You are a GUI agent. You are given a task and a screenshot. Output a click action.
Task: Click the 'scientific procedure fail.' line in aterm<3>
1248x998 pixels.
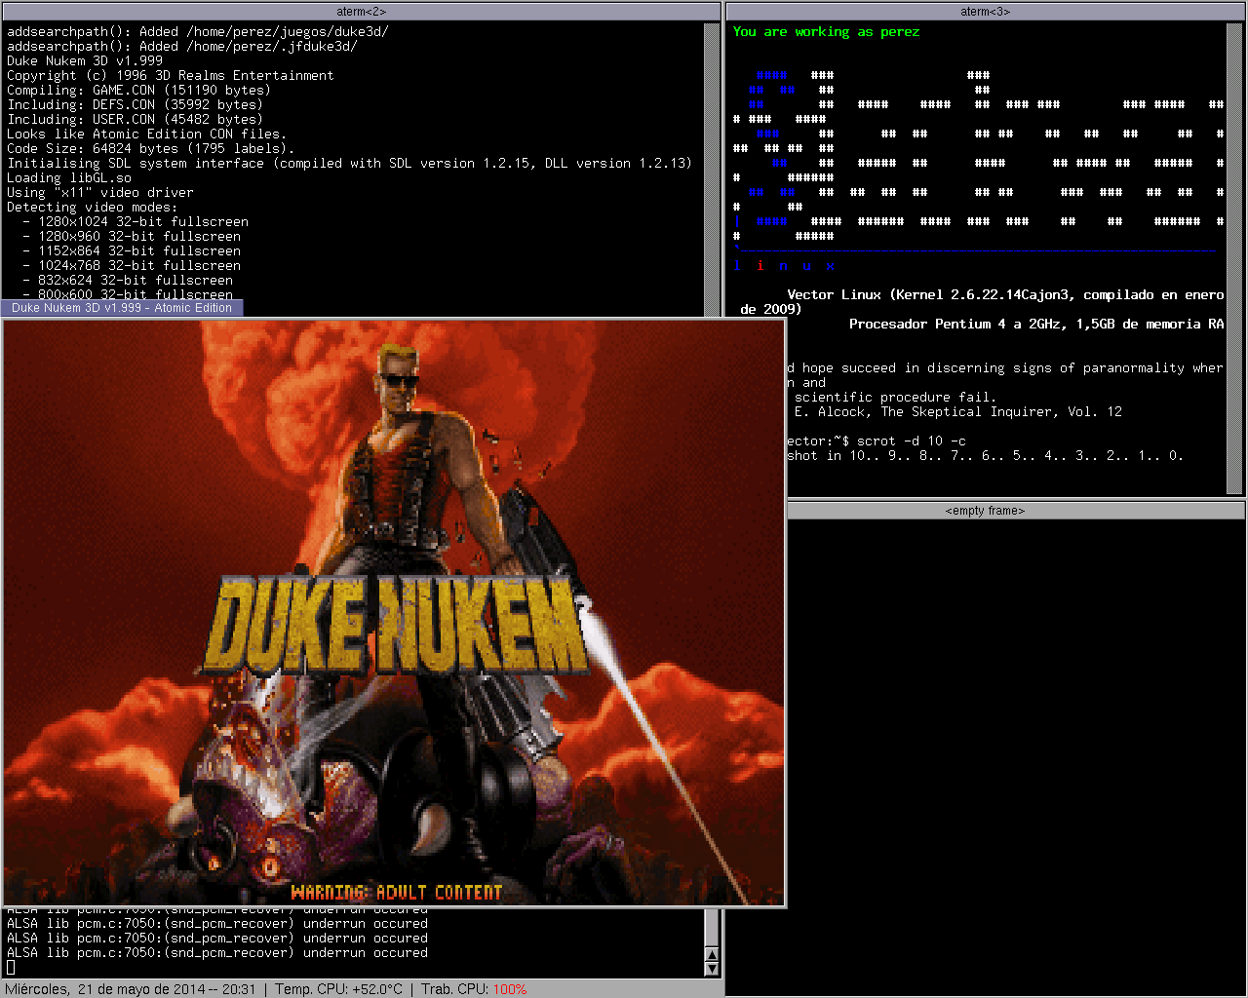[x=896, y=397]
